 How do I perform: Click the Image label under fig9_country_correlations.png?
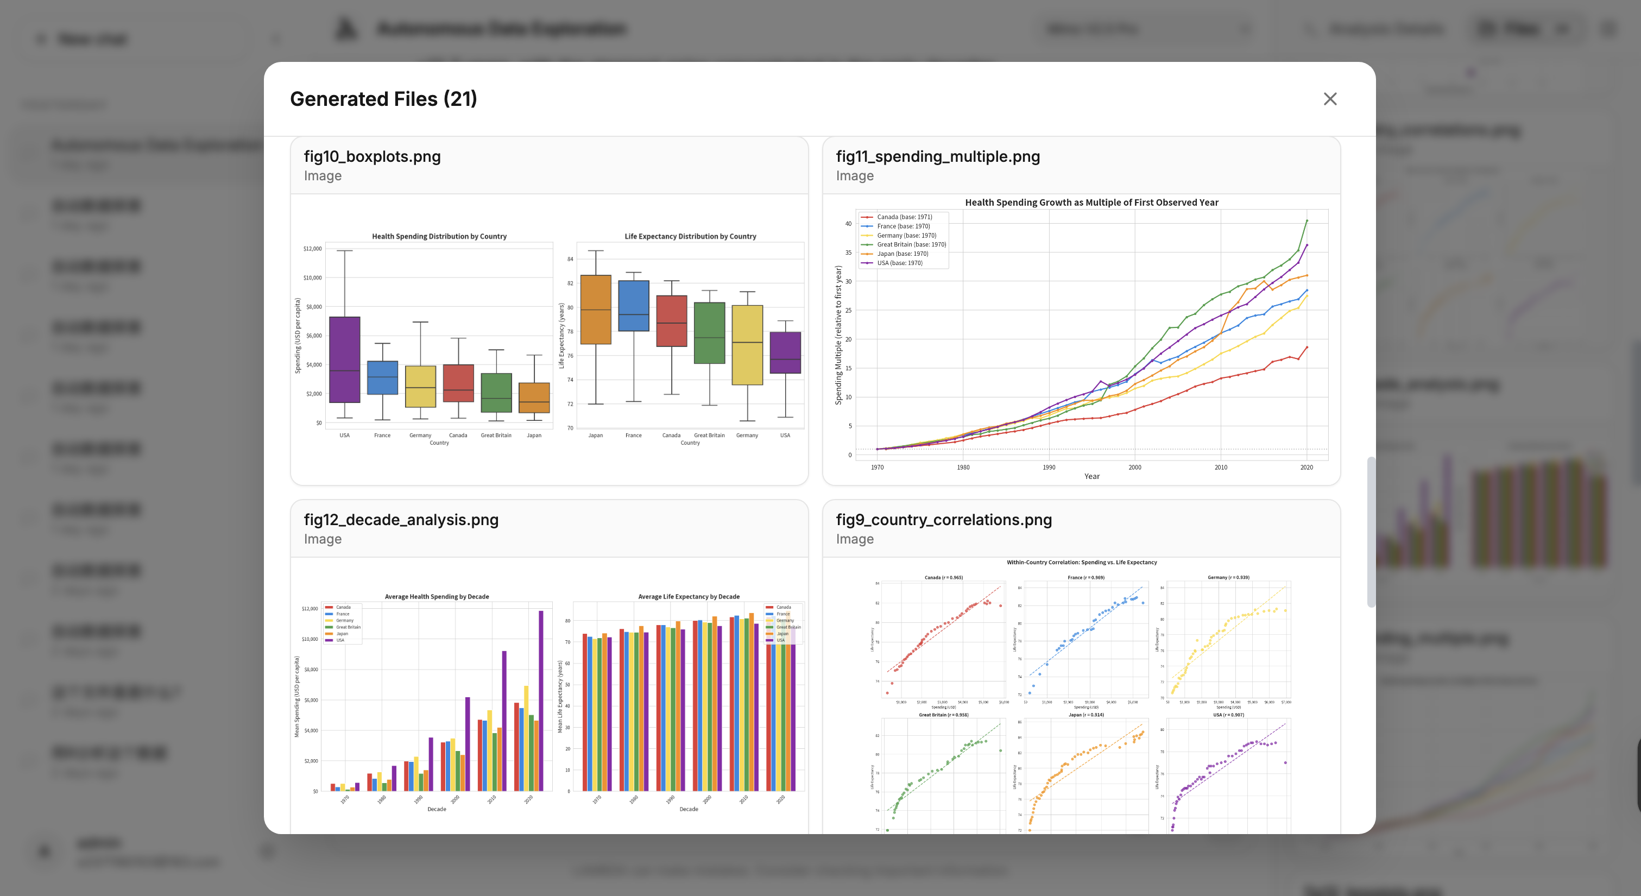click(854, 539)
